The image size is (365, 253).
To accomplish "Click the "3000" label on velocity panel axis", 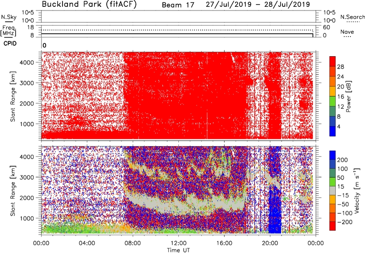I will (x=26, y=177).
